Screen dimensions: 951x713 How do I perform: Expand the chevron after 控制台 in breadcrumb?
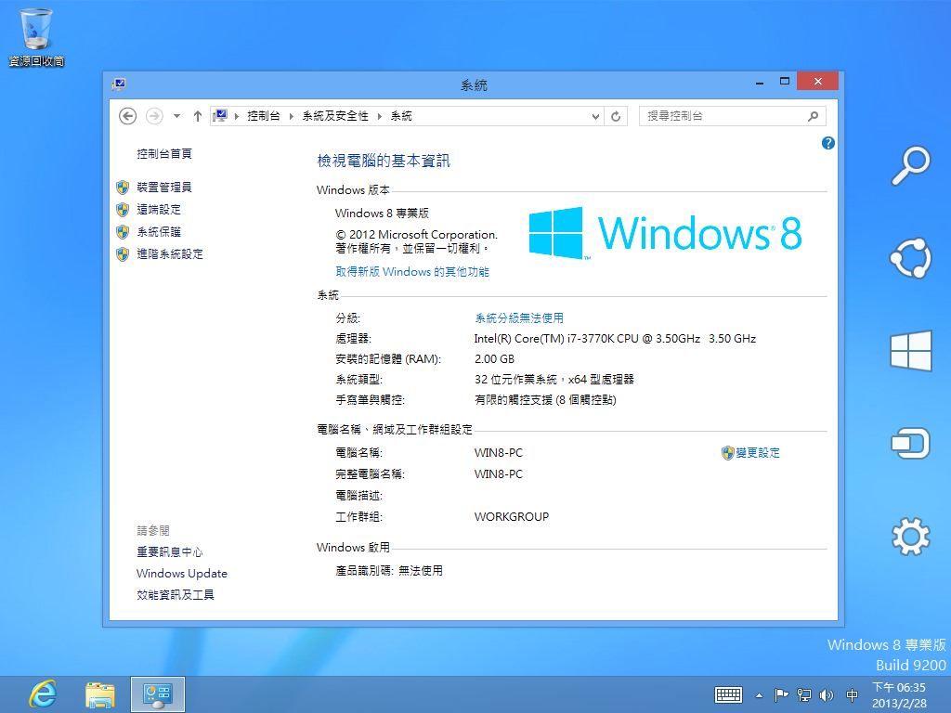point(291,116)
